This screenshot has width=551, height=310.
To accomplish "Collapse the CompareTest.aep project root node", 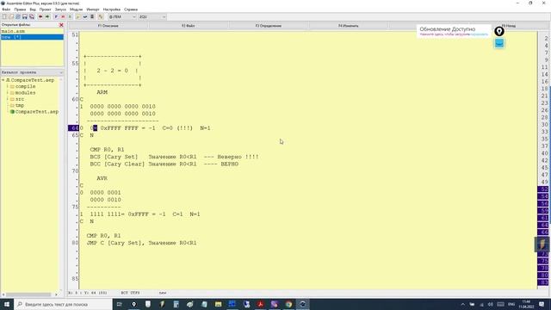I will tap(3, 80).
